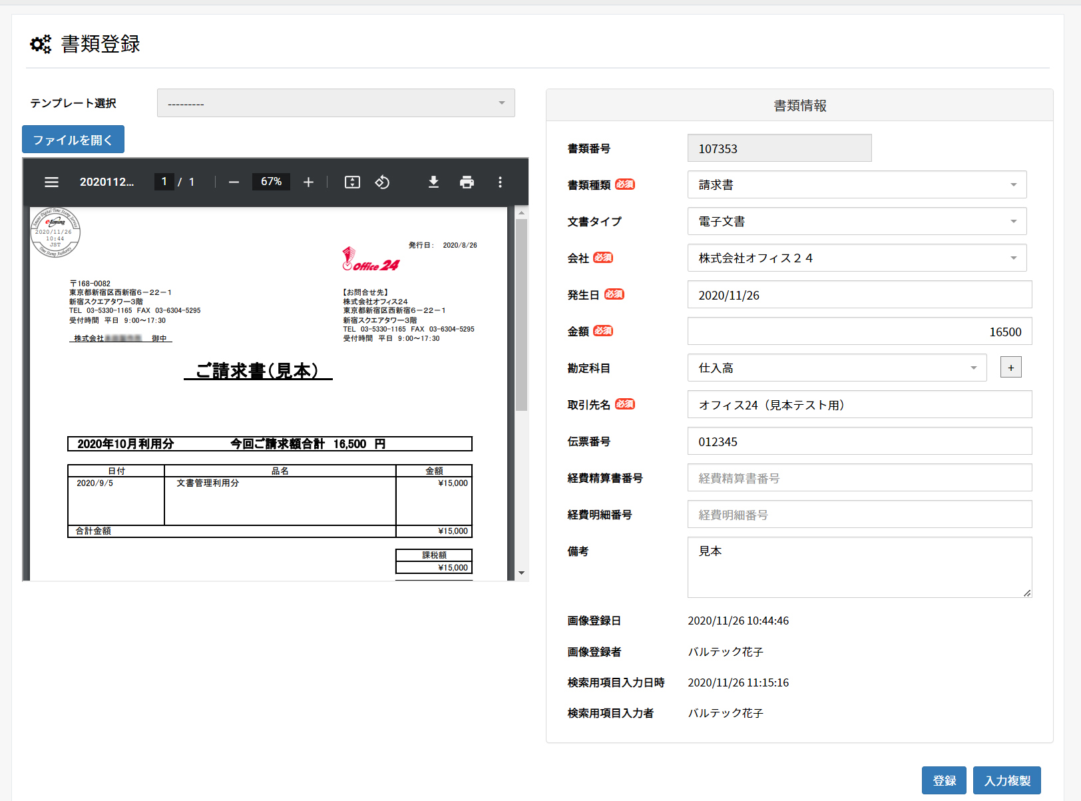Click the gear icon beside 書類登録

click(40, 44)
